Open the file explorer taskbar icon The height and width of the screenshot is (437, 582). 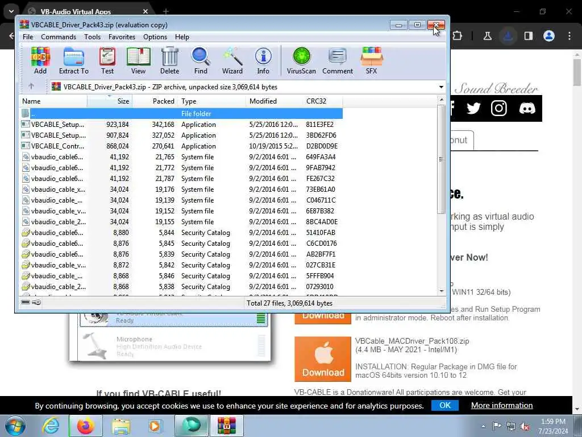(121, 426)
